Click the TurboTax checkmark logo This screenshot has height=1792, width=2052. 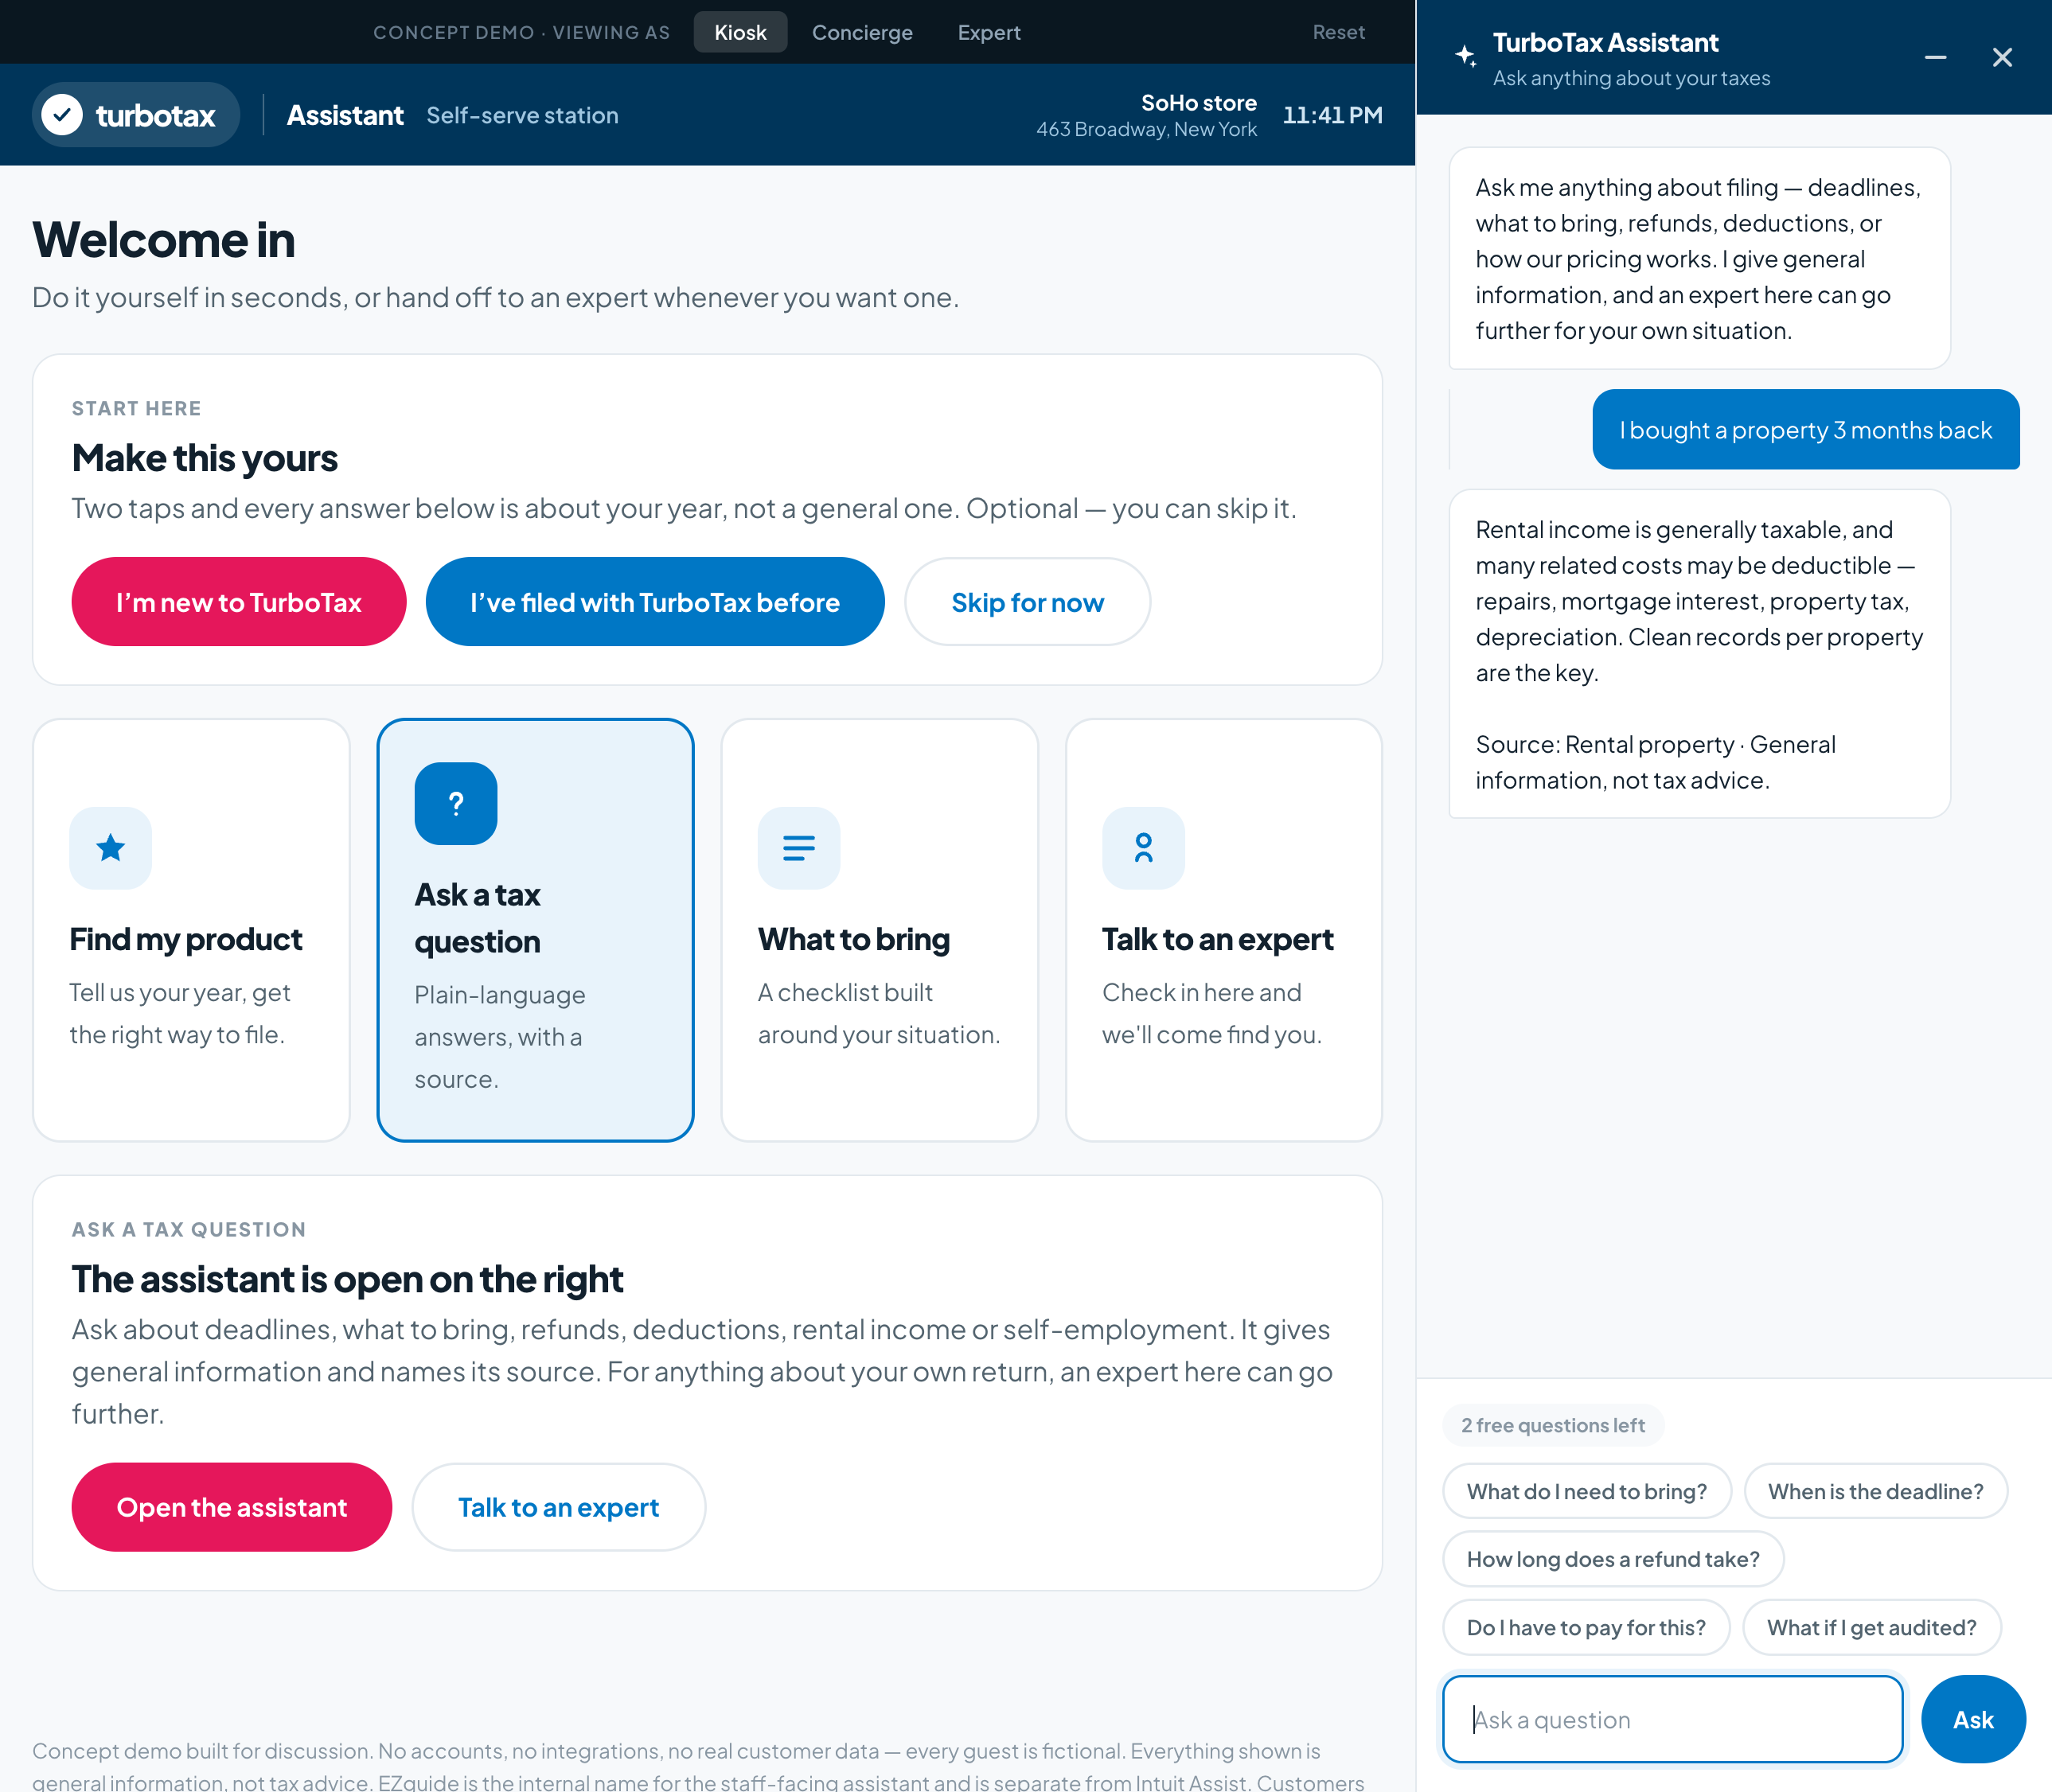click(62, 115)
